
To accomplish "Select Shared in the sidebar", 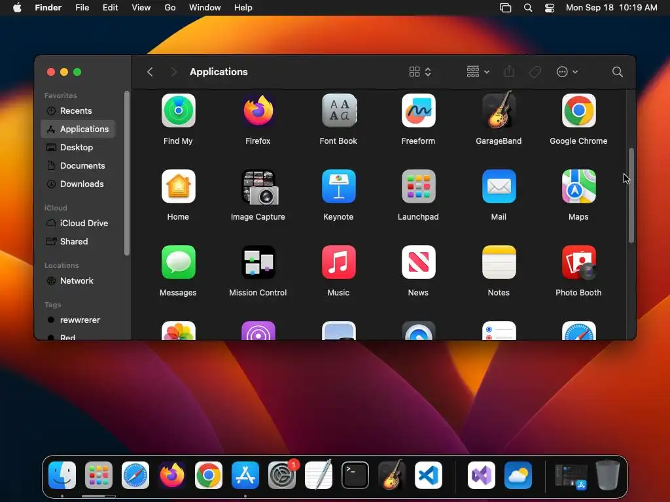I will [78, 242].
